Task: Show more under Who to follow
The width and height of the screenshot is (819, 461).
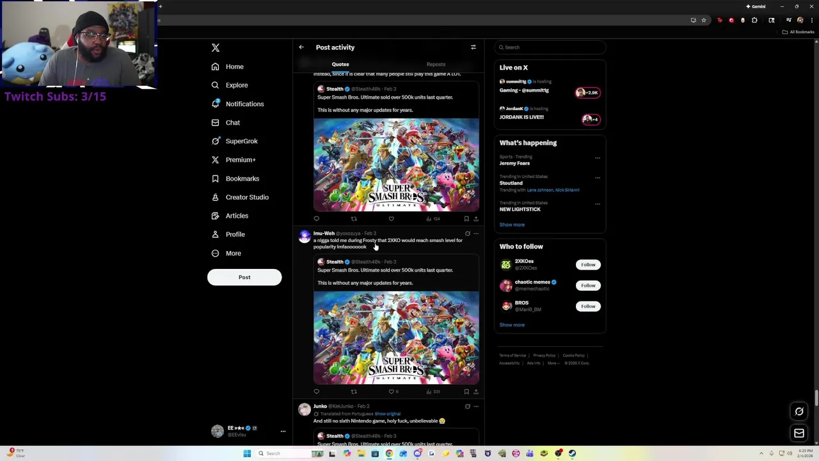Action: [x=512, y=325]
